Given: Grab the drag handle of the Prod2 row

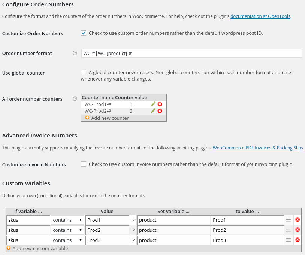Looking at the screenshot, I should coord(289,230).
